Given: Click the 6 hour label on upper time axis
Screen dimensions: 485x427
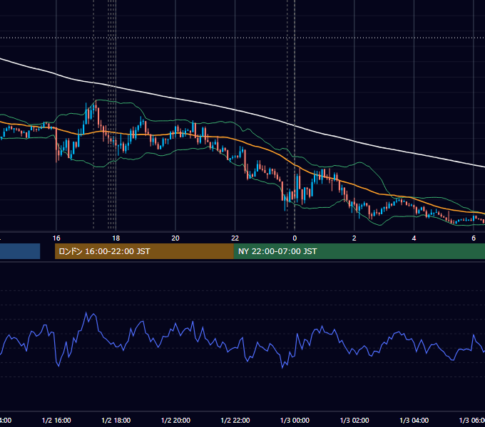Looking at the screenshot, I should click(474, 238).
